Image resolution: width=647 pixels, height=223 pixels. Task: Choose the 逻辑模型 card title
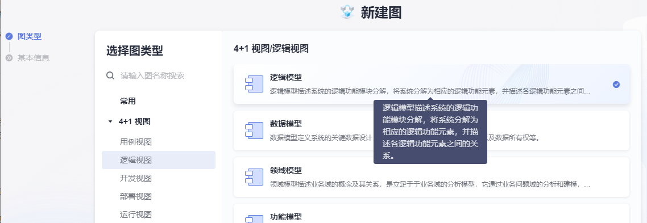tap(286, 77)
